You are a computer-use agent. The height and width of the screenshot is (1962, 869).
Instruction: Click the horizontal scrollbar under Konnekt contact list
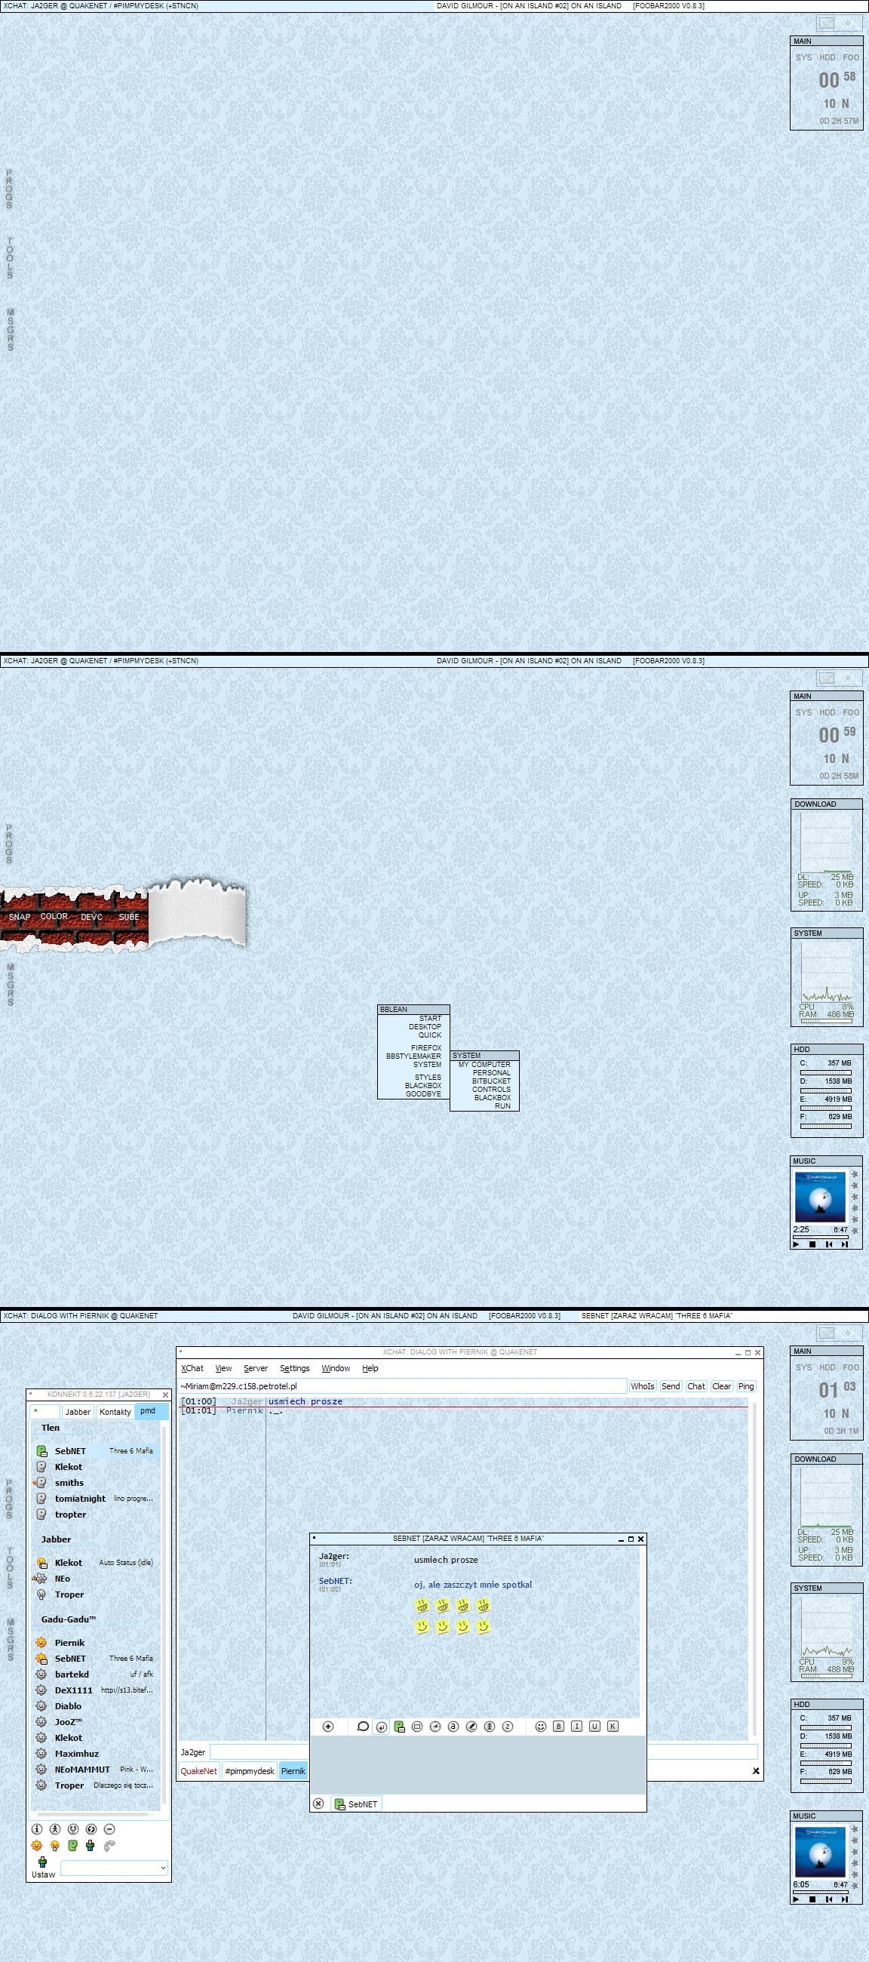tap(95, 1815)
